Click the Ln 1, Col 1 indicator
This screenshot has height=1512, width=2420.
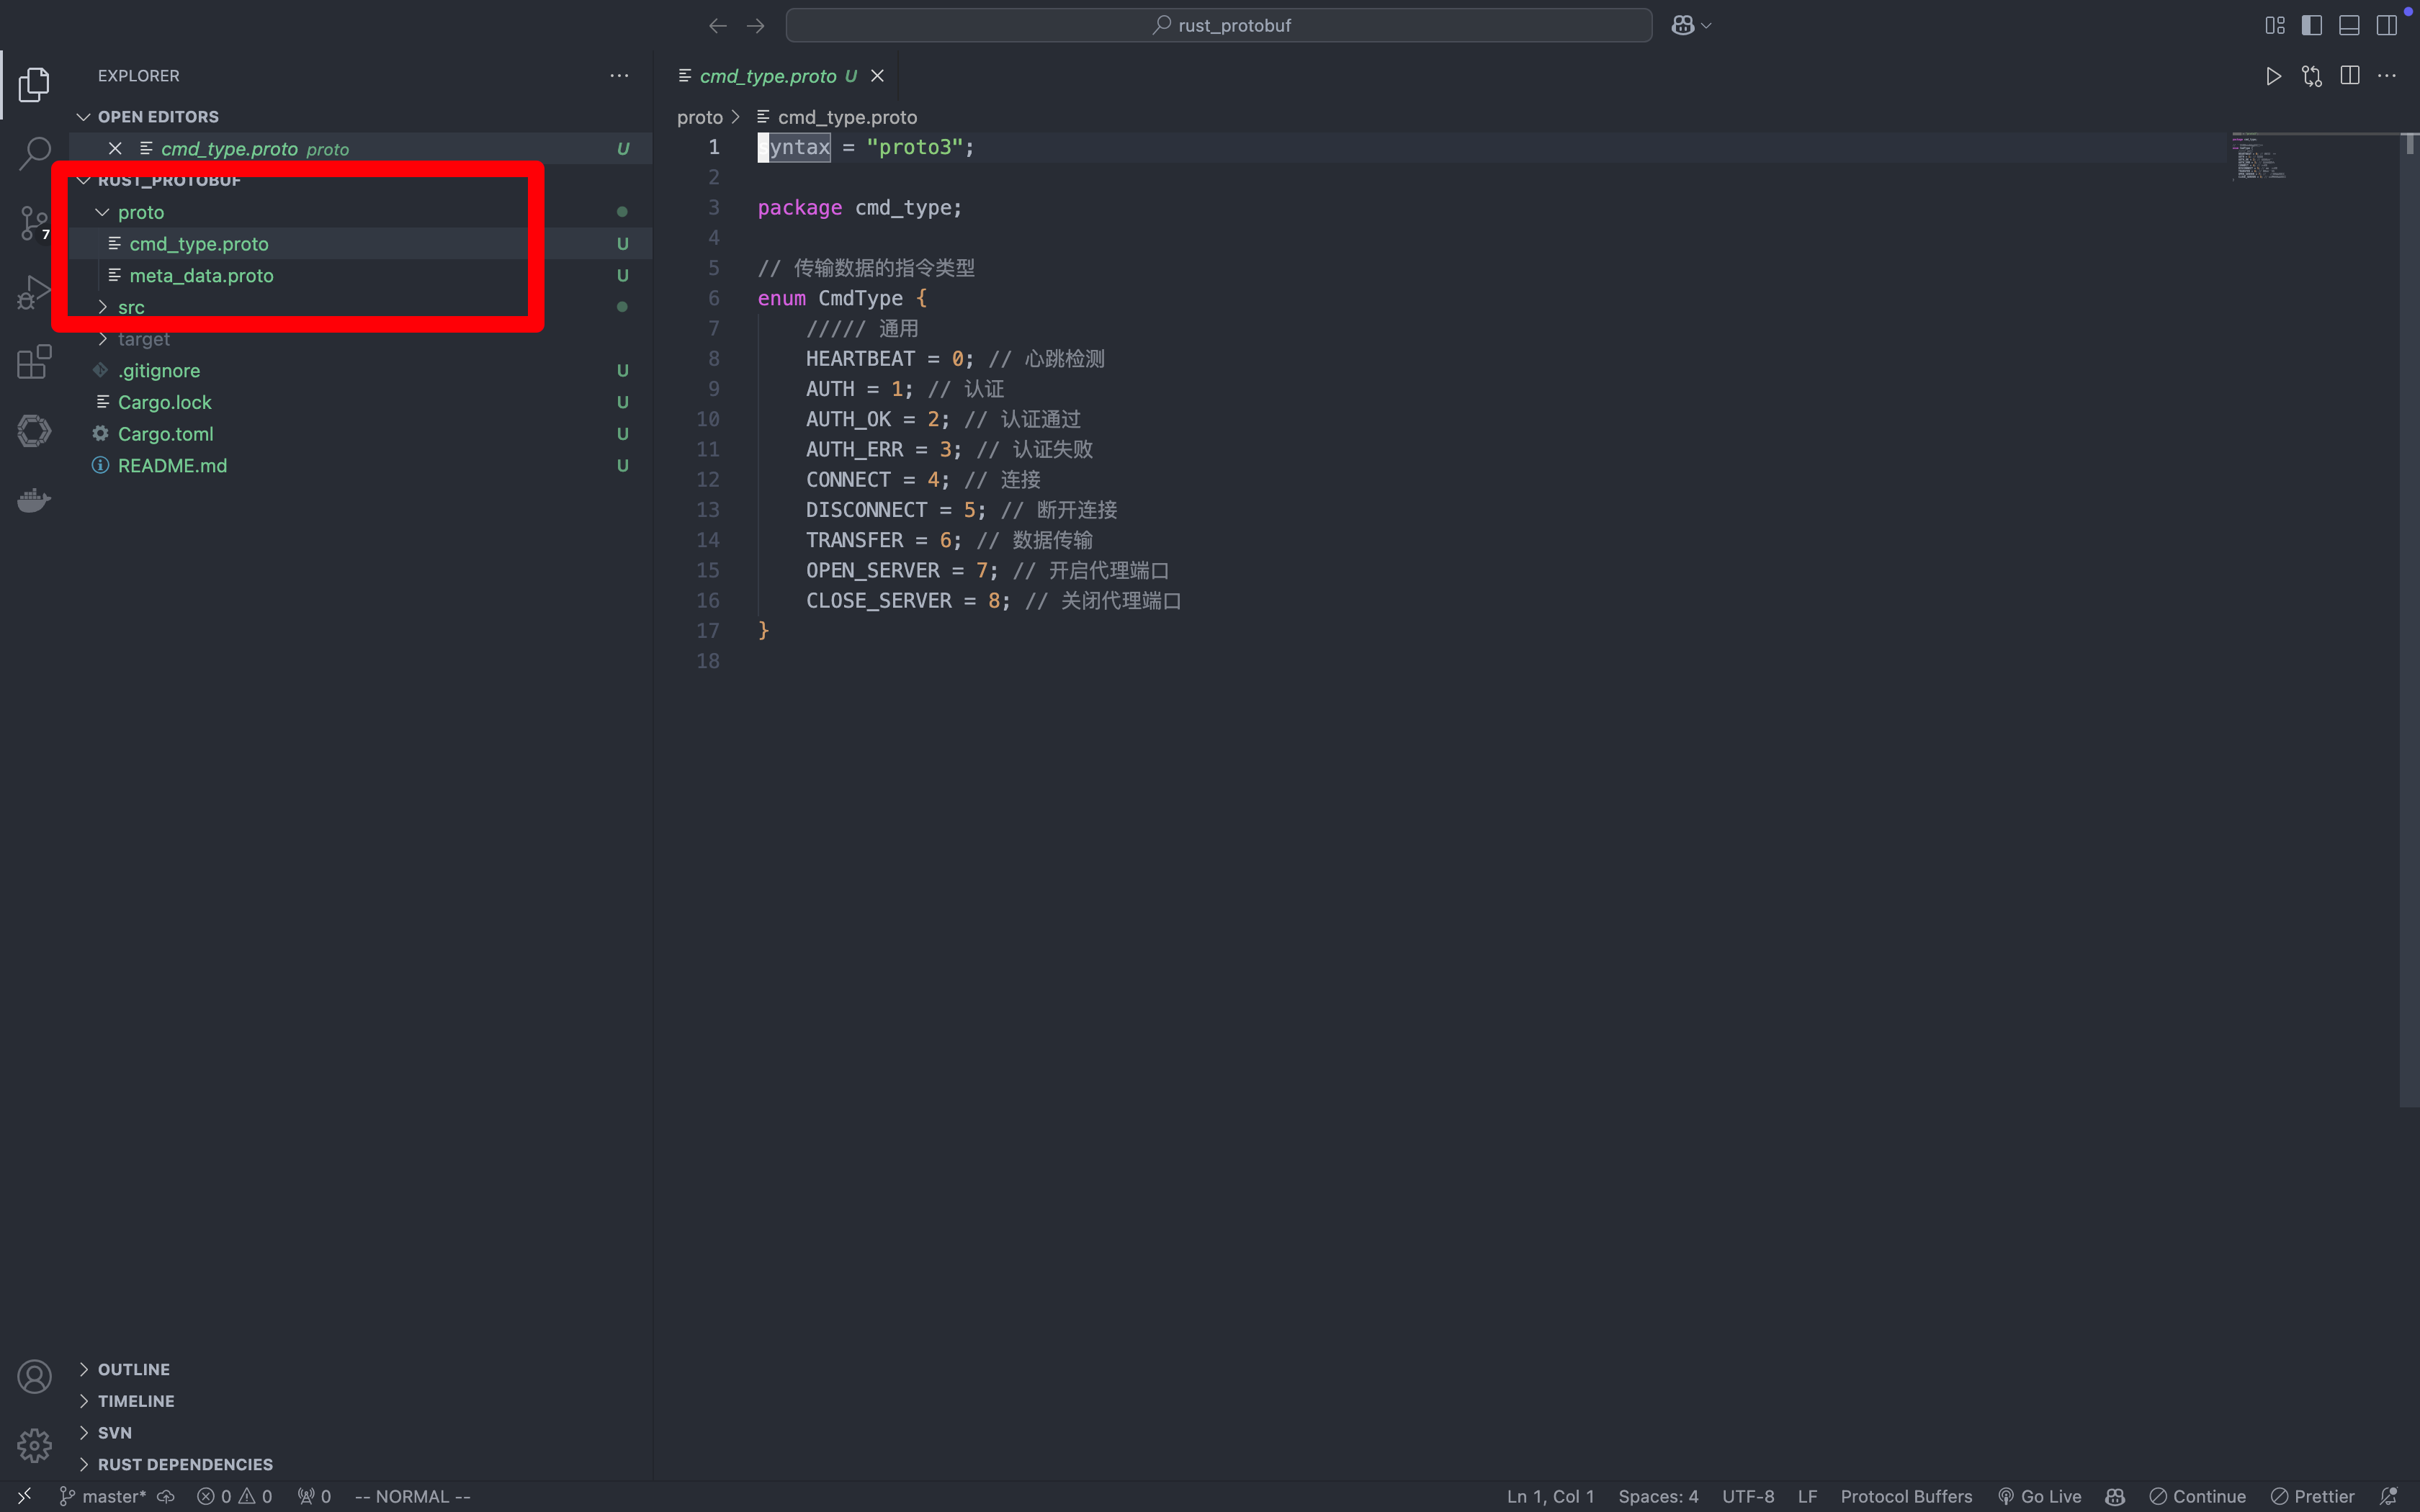click(x=1550, y=1496)
